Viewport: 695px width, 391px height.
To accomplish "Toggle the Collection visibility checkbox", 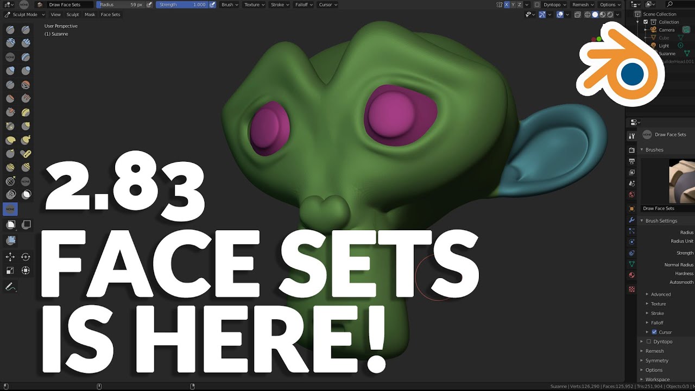I will [646, 22].
